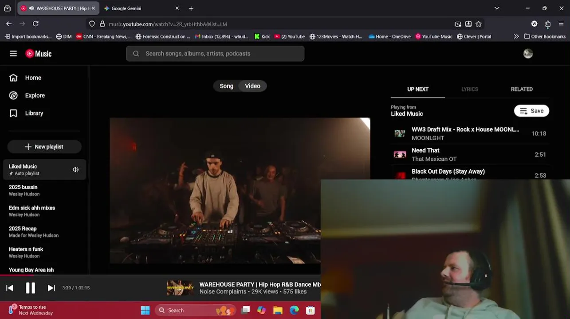Pause the current playback
Screen dimensions: 570x319
tap(30, 288)
